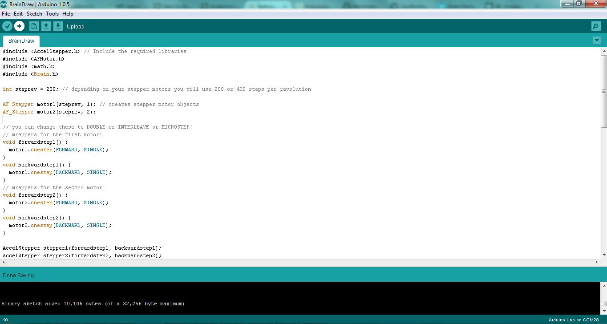Expand the tab options dropdown arrow
This screenshot has height=324, width=607.
(597, 40)
